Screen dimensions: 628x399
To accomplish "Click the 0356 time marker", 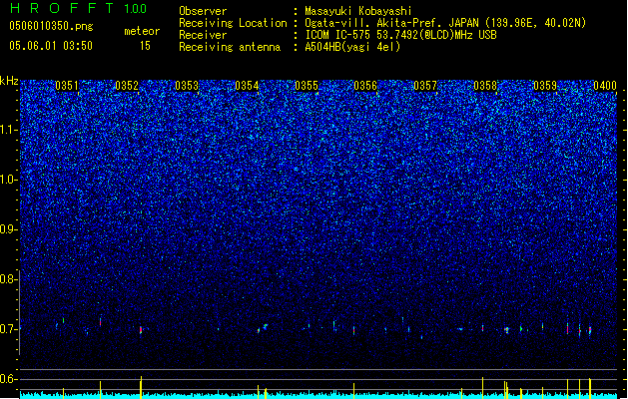I will pos(365,86).
